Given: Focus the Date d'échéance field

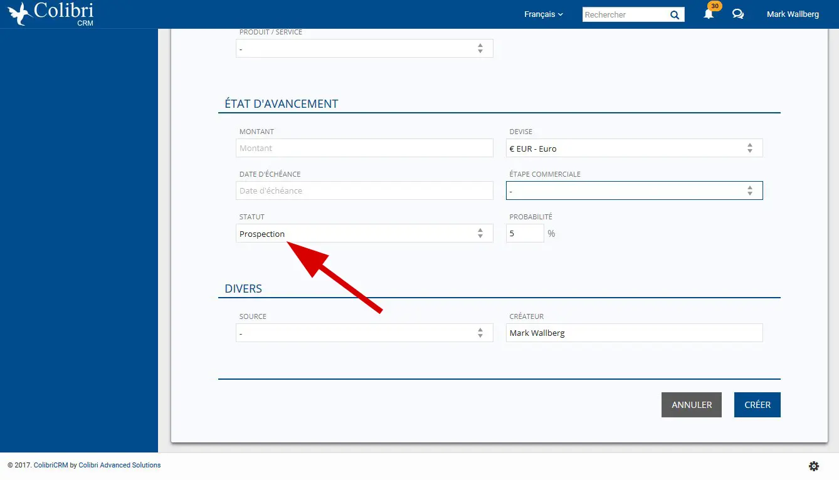Looking at the screenshot, I should coord(364,190).
